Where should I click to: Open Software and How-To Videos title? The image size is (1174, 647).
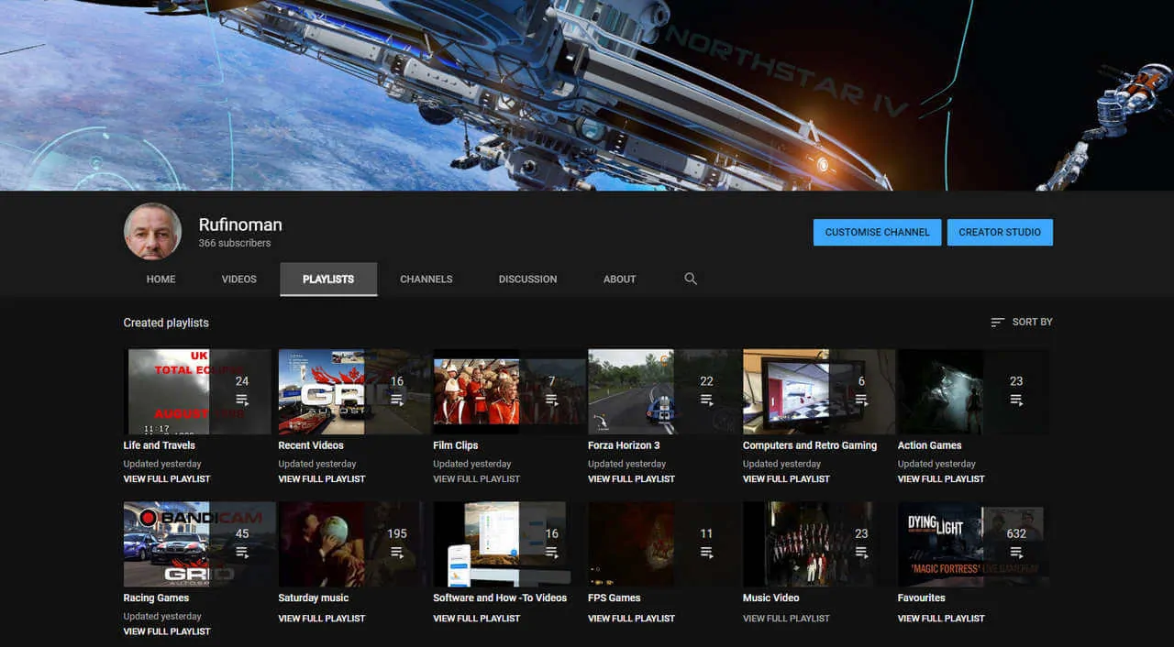pyautogui.click(x=500, y=598)
